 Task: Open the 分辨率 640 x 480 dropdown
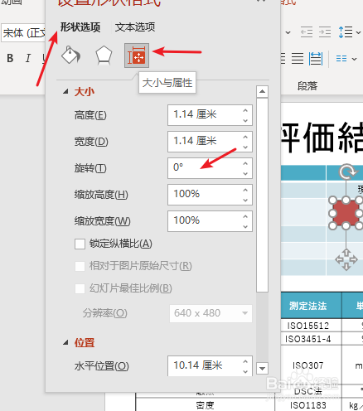211,313
